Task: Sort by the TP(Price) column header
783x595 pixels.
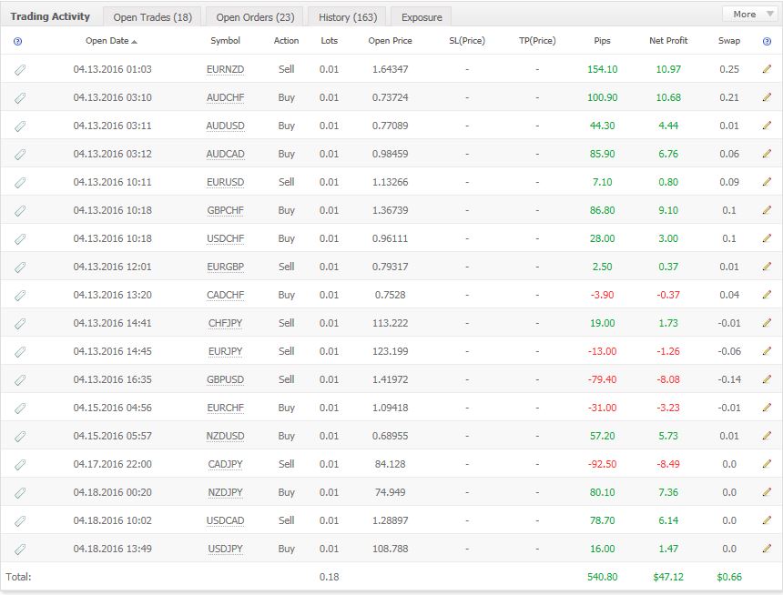Action: click(x=537, y=41)
